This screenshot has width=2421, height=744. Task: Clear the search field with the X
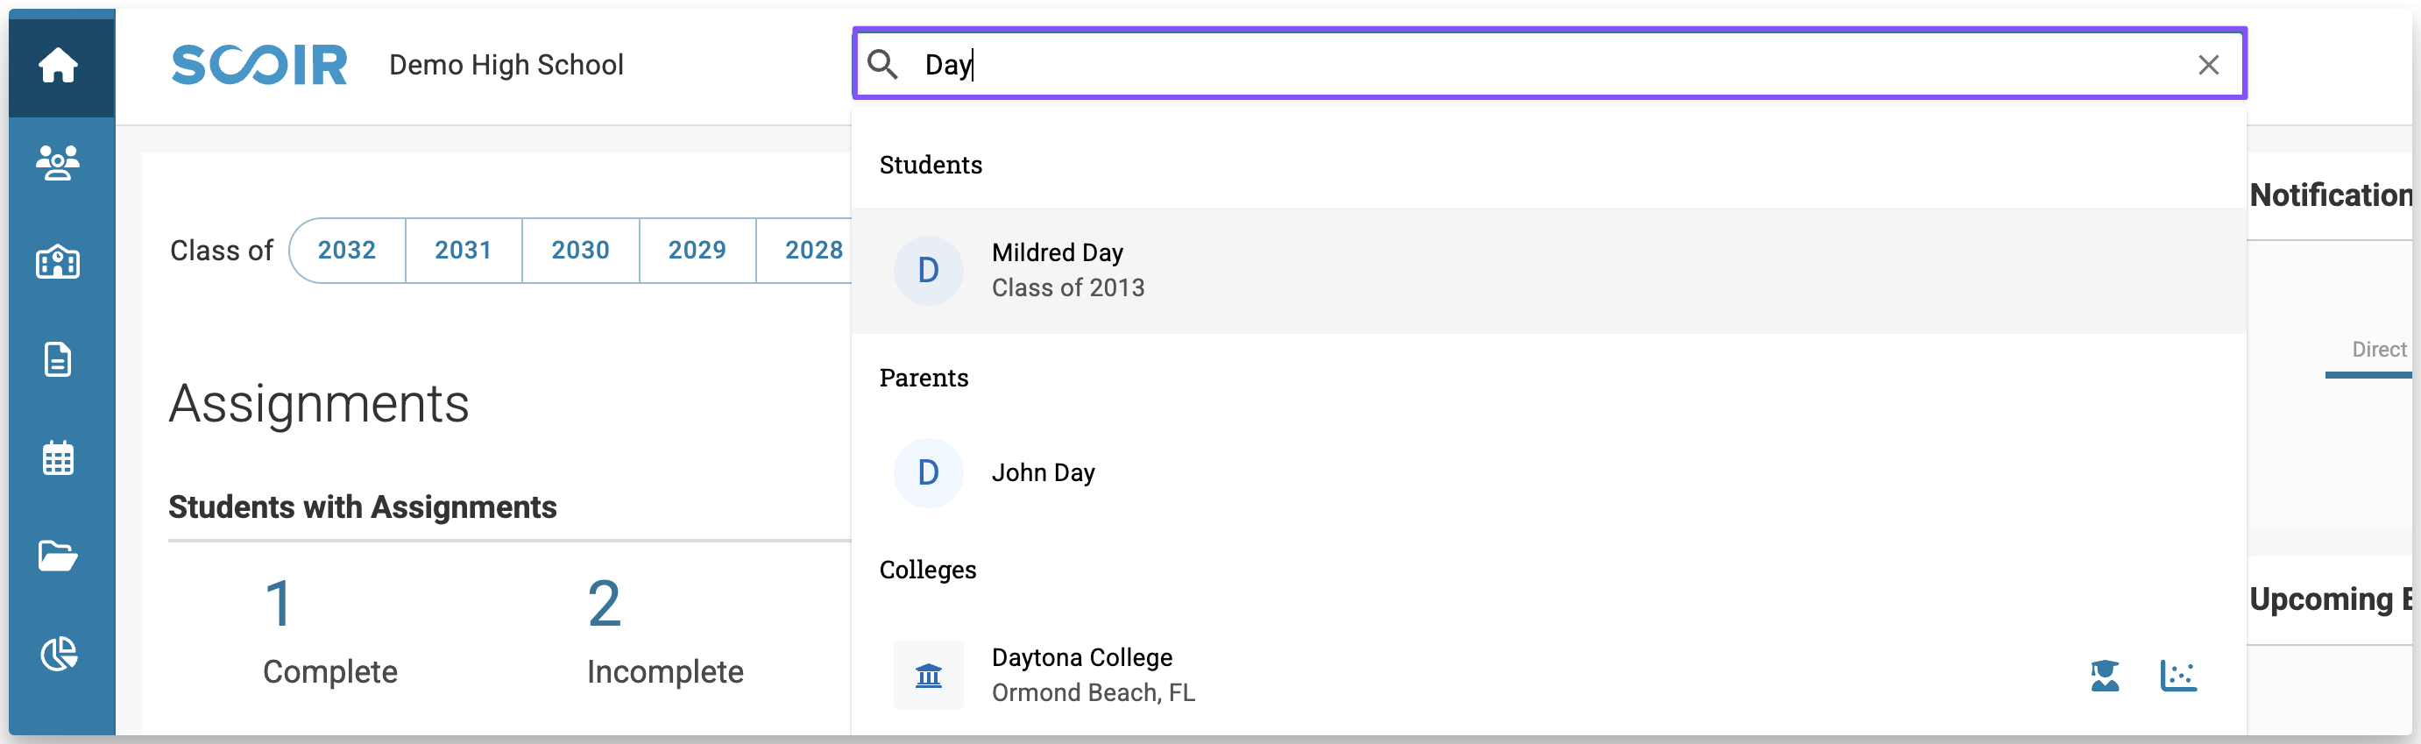point(2208,65)
